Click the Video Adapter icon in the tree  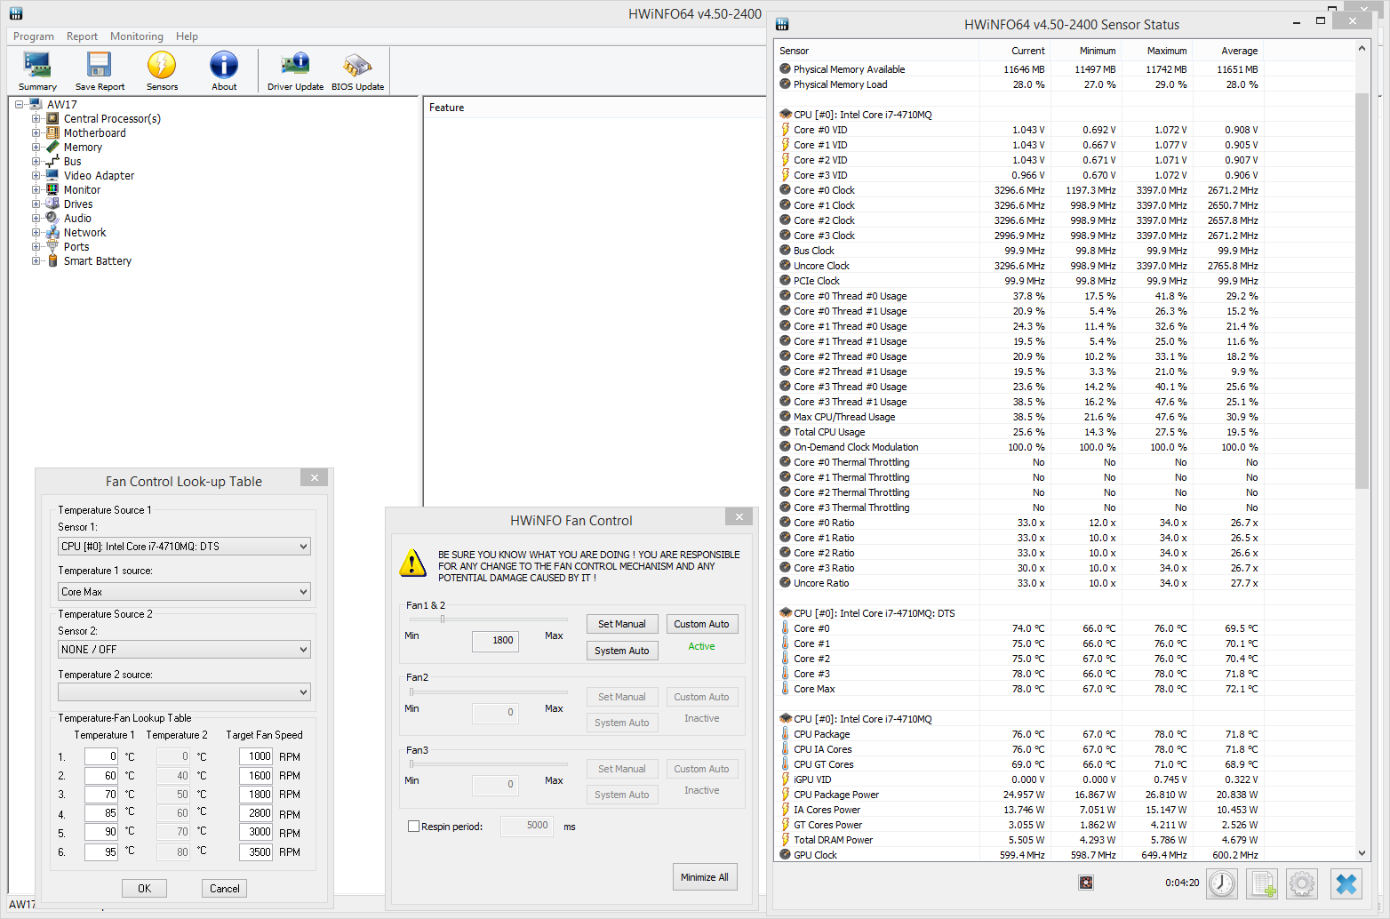click(x=52, y=175)
